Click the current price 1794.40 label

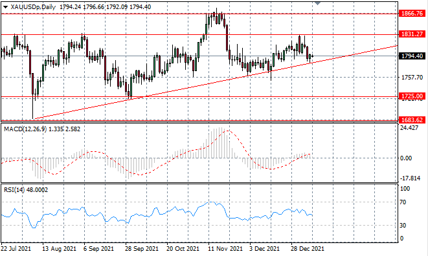[x=412, y=56]
